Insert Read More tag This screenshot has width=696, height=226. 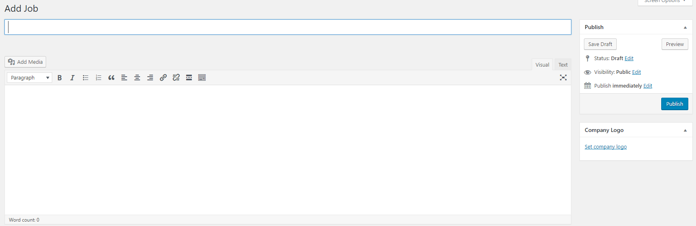click(x=189, y=77)
